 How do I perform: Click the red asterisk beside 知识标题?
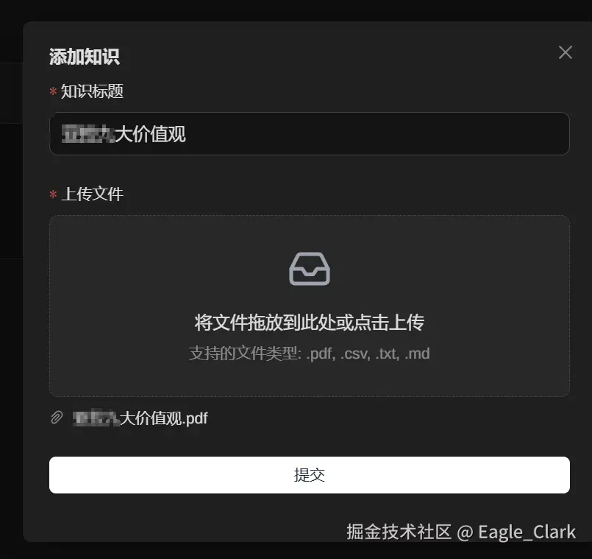pyautogui.click(x=53, y=91)
